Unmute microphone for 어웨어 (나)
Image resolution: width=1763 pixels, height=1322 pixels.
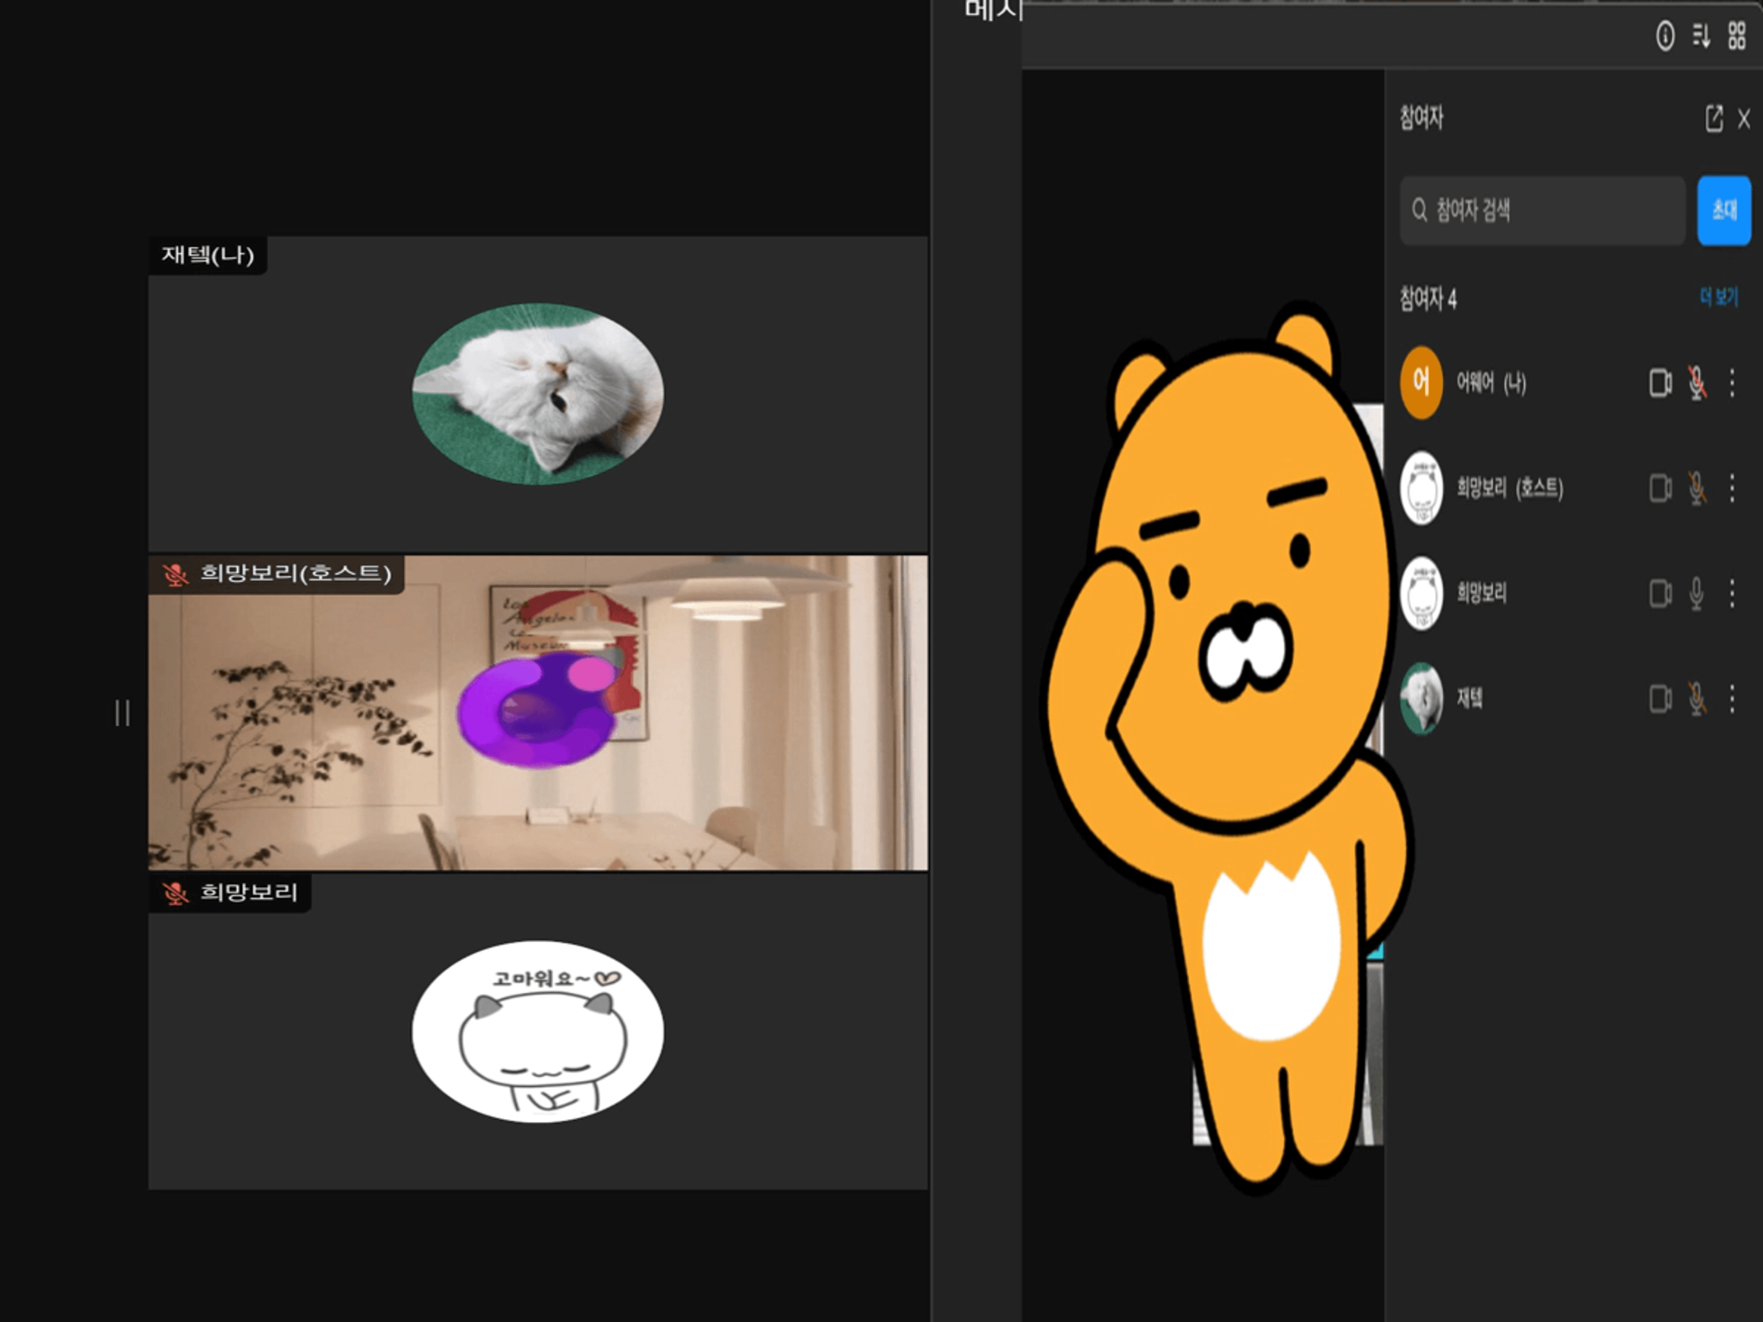pos(1697,382)
